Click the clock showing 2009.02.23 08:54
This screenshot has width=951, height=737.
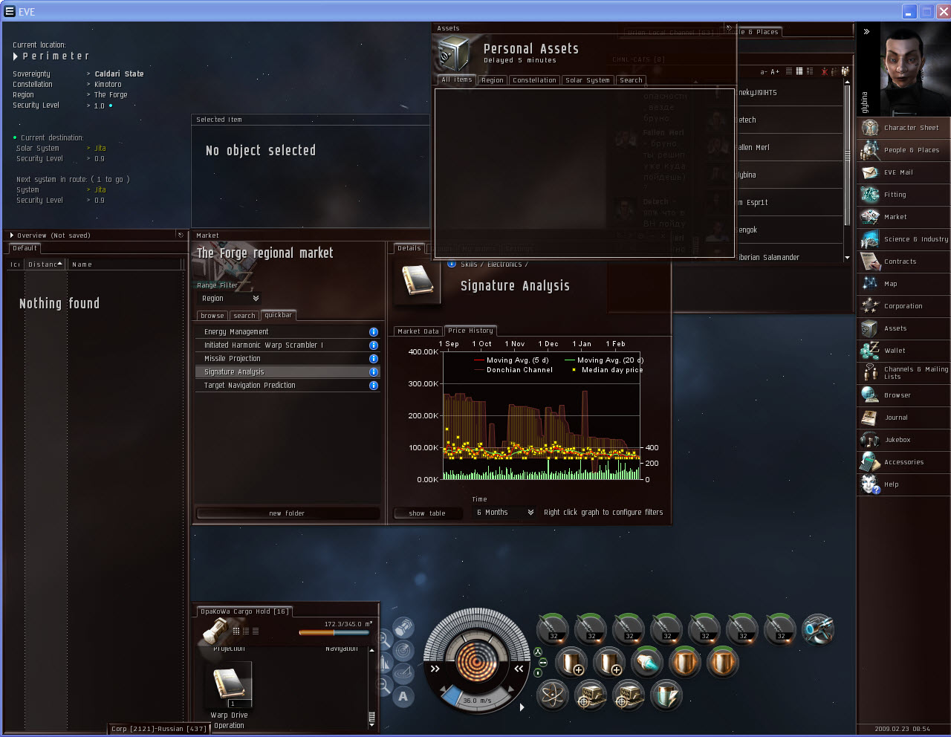click(x=902, y=729)
